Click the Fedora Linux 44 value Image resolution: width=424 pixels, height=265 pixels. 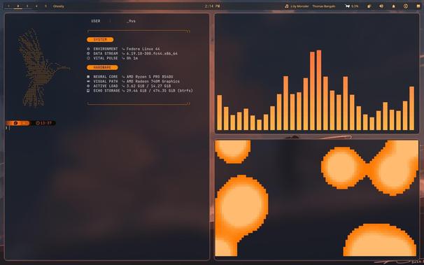143,49
